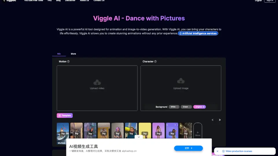Open the English language selector

258,1
